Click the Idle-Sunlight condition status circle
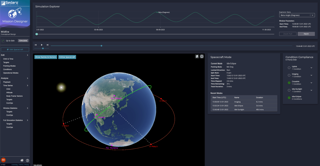This screenshot has height=166, width=320. [289, 90]
